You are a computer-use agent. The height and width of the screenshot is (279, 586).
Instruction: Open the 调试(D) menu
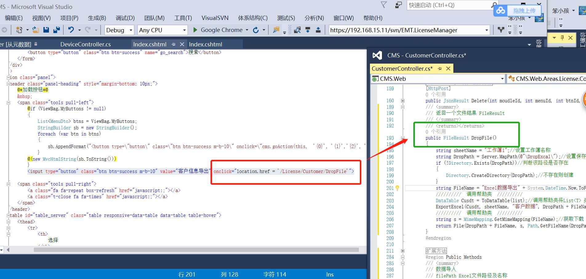coord(125,18)
